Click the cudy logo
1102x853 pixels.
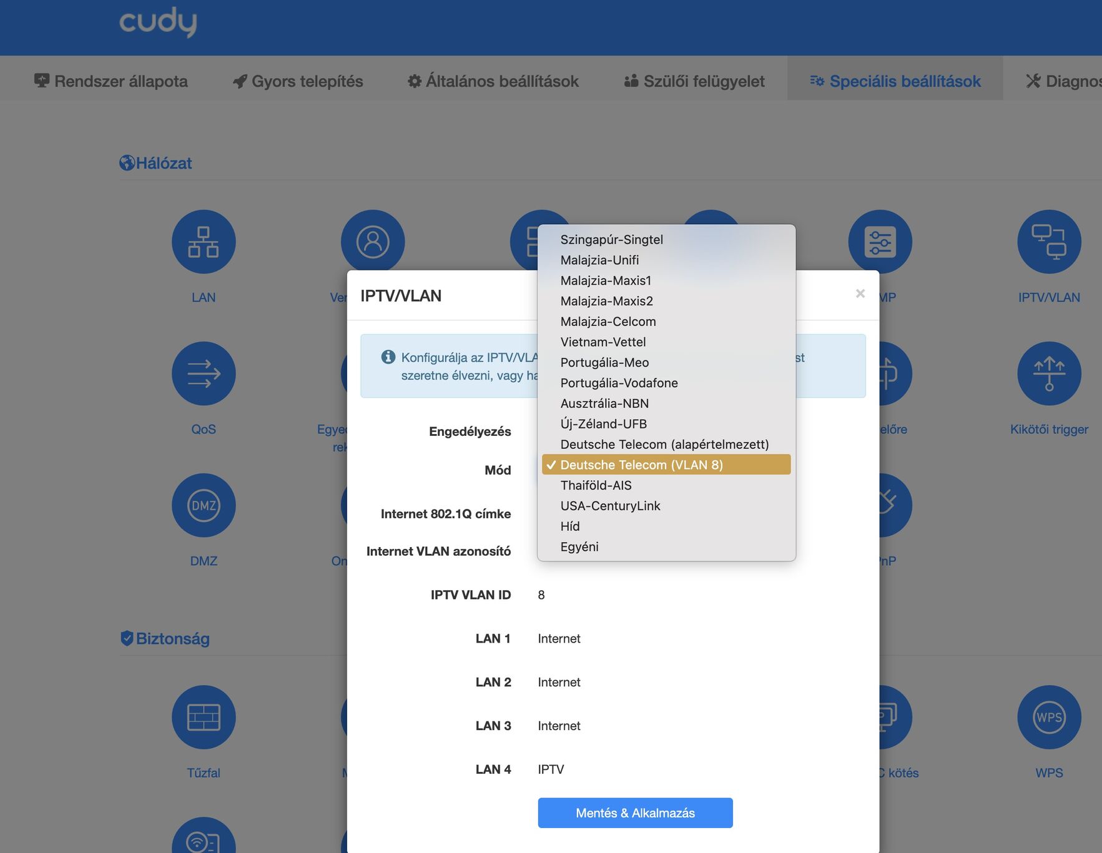tap(158, 22)
